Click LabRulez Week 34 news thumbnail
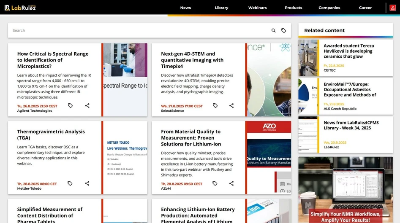The width and height of the screenshot is (400, 223). point(308,134)
